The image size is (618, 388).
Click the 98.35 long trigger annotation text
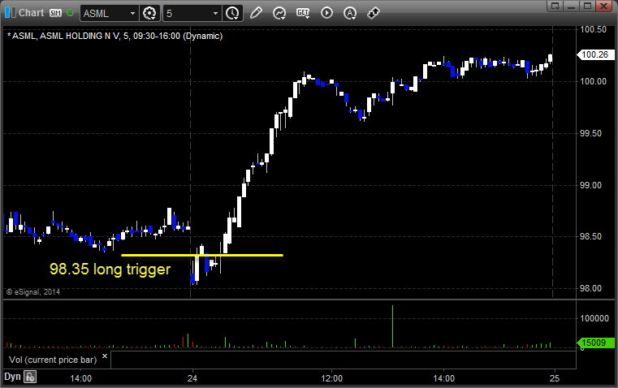[x=110, y=269]
